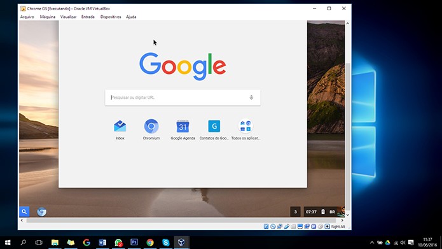Click the Chrome OS battery indicator
The image size is (442, 249).
coord(323,211)
